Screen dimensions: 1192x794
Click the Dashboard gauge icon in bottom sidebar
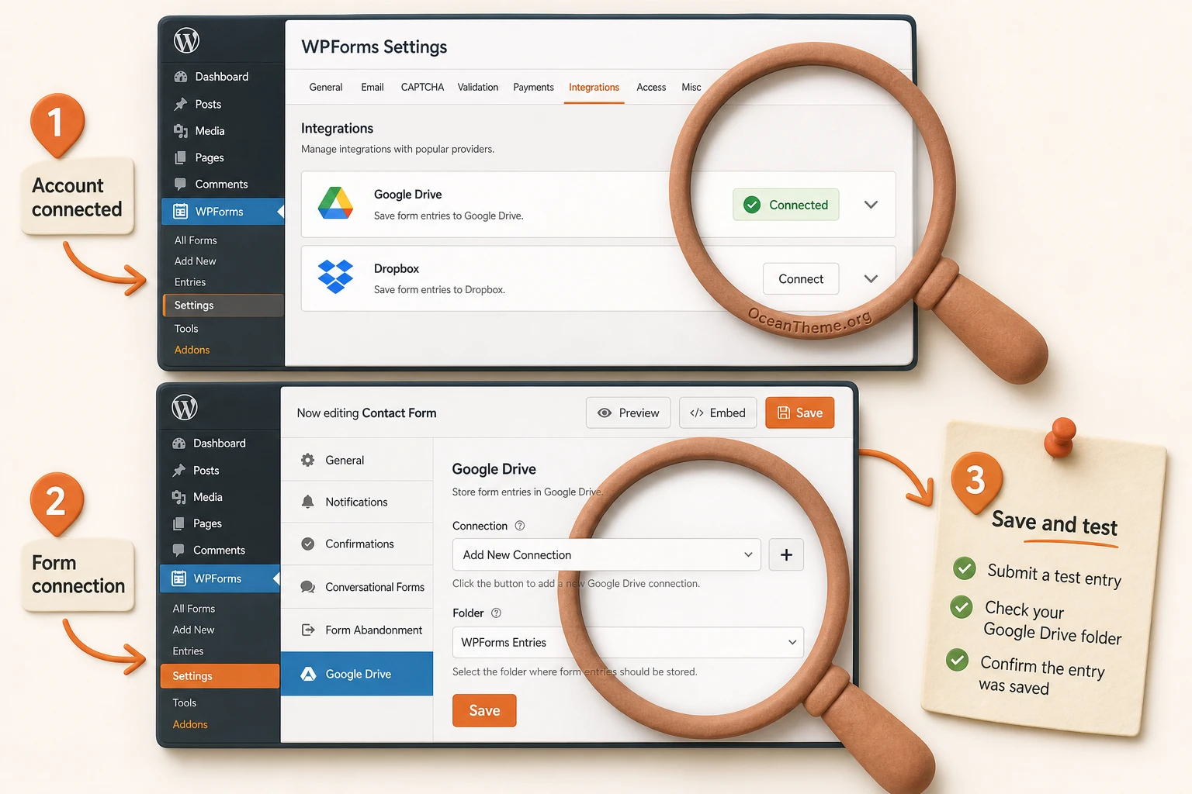(179, 444)
